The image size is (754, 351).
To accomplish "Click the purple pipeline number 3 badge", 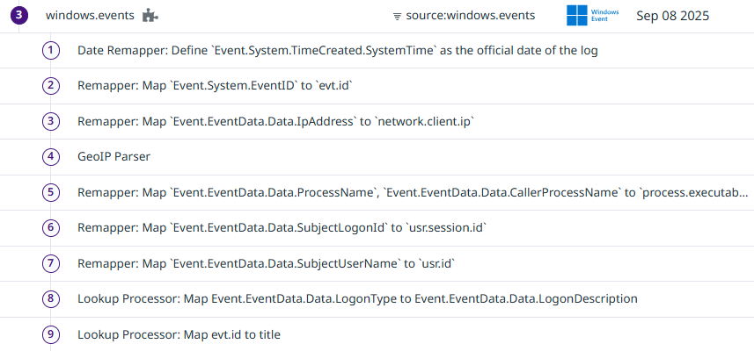I will coord(18,16).
